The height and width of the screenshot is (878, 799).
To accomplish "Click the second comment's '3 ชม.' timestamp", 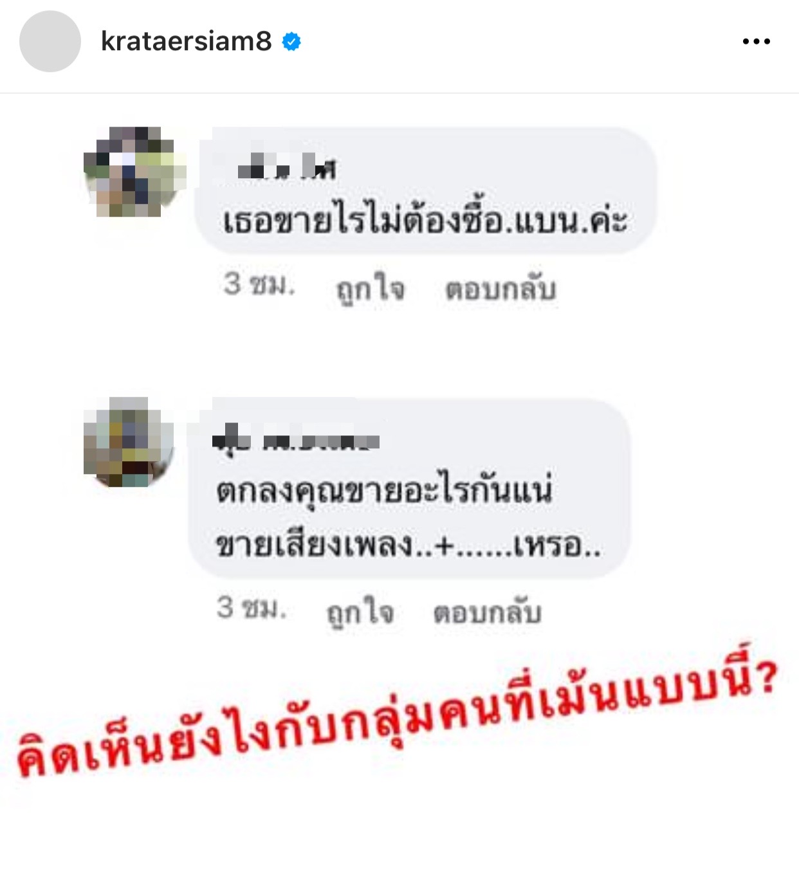I will (x=251, y=608).
